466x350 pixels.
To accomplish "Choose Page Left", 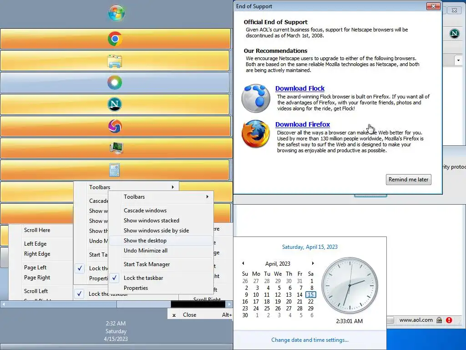I will point(41,268).
